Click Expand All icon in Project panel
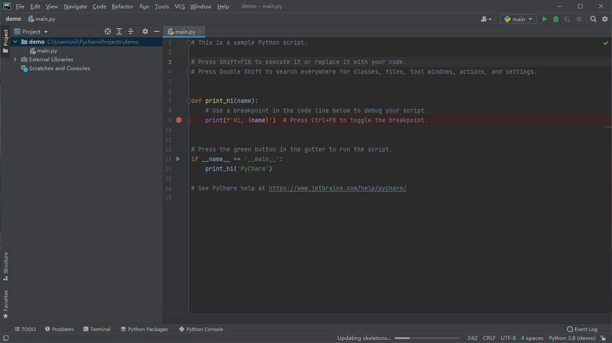This screenshot has height=343, width=612. click(x=119, y=31)
